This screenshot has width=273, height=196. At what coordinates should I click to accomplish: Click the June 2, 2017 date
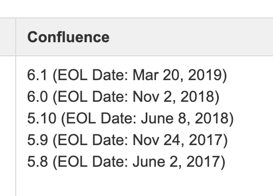(177, 162)
